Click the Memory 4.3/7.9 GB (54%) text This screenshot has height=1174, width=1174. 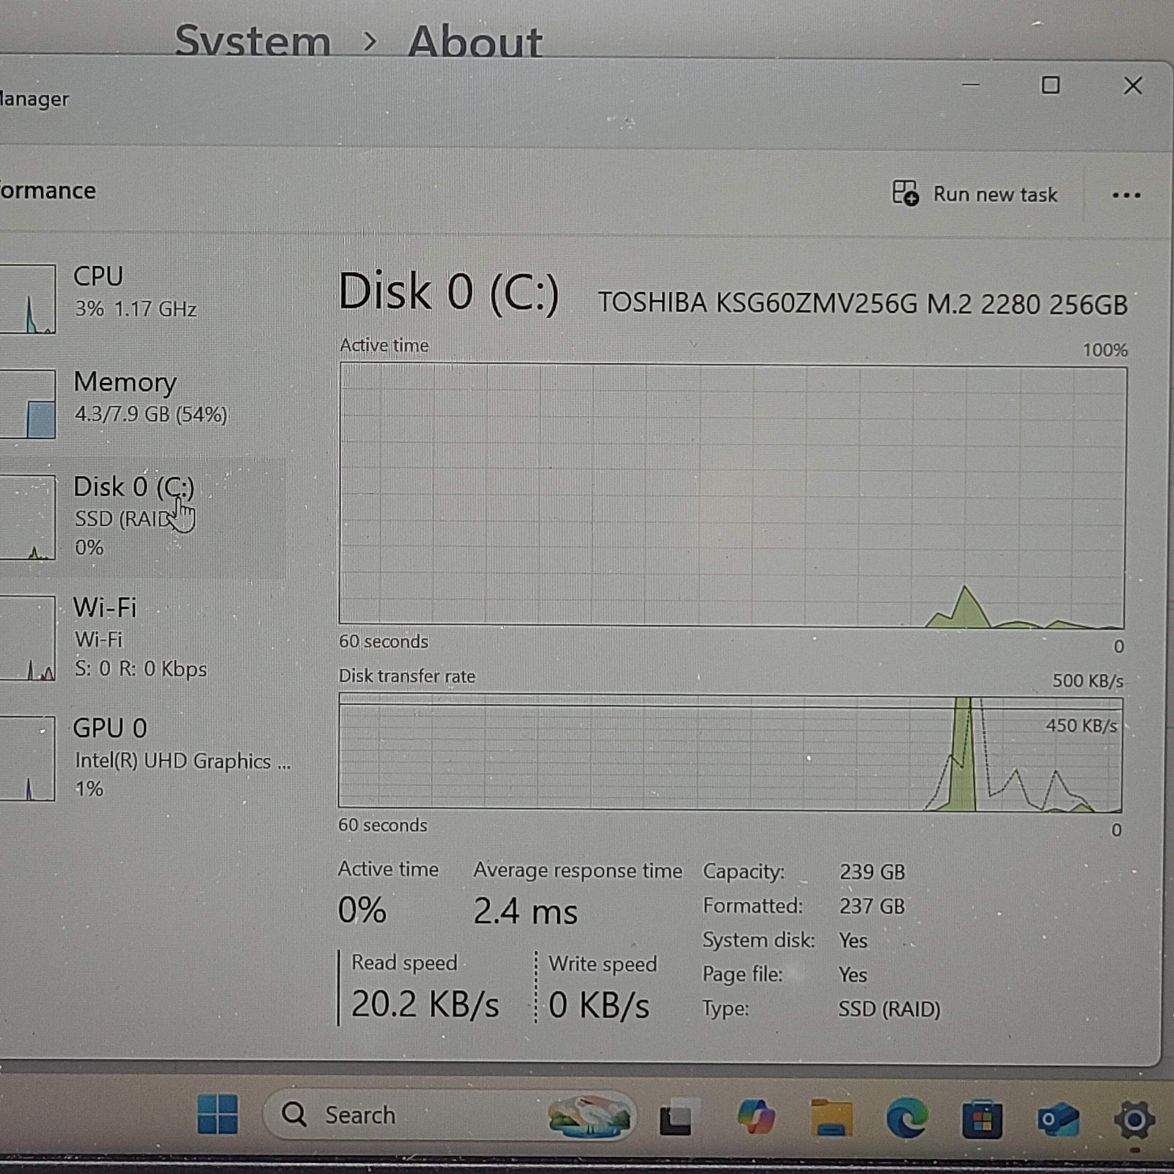pos(151,415)
